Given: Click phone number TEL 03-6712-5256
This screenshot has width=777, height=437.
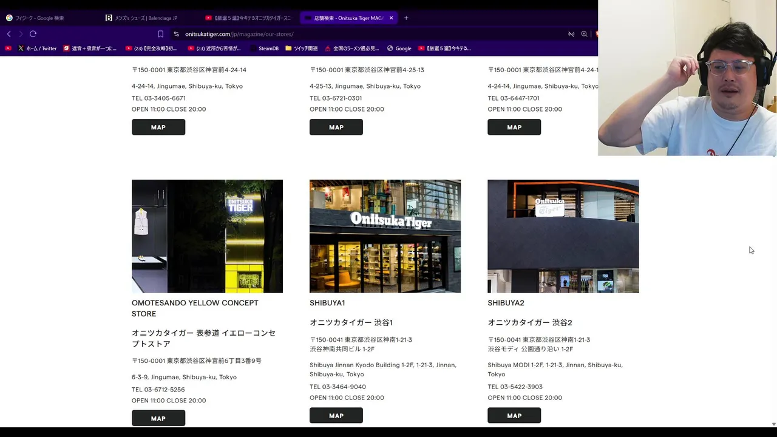Looking at the screenshot, I should tap(158, 390).
